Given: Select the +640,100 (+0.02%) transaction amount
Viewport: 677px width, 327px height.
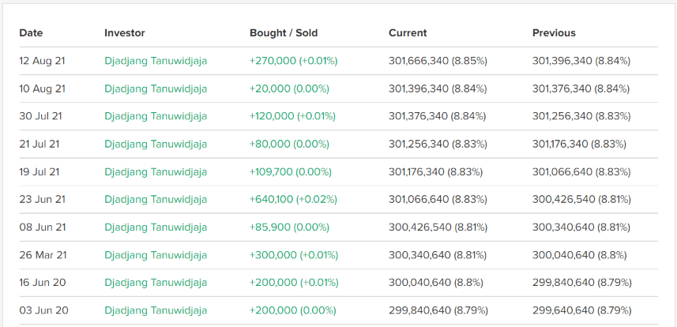Looking at the screenshot, I should tap(293, 200).
